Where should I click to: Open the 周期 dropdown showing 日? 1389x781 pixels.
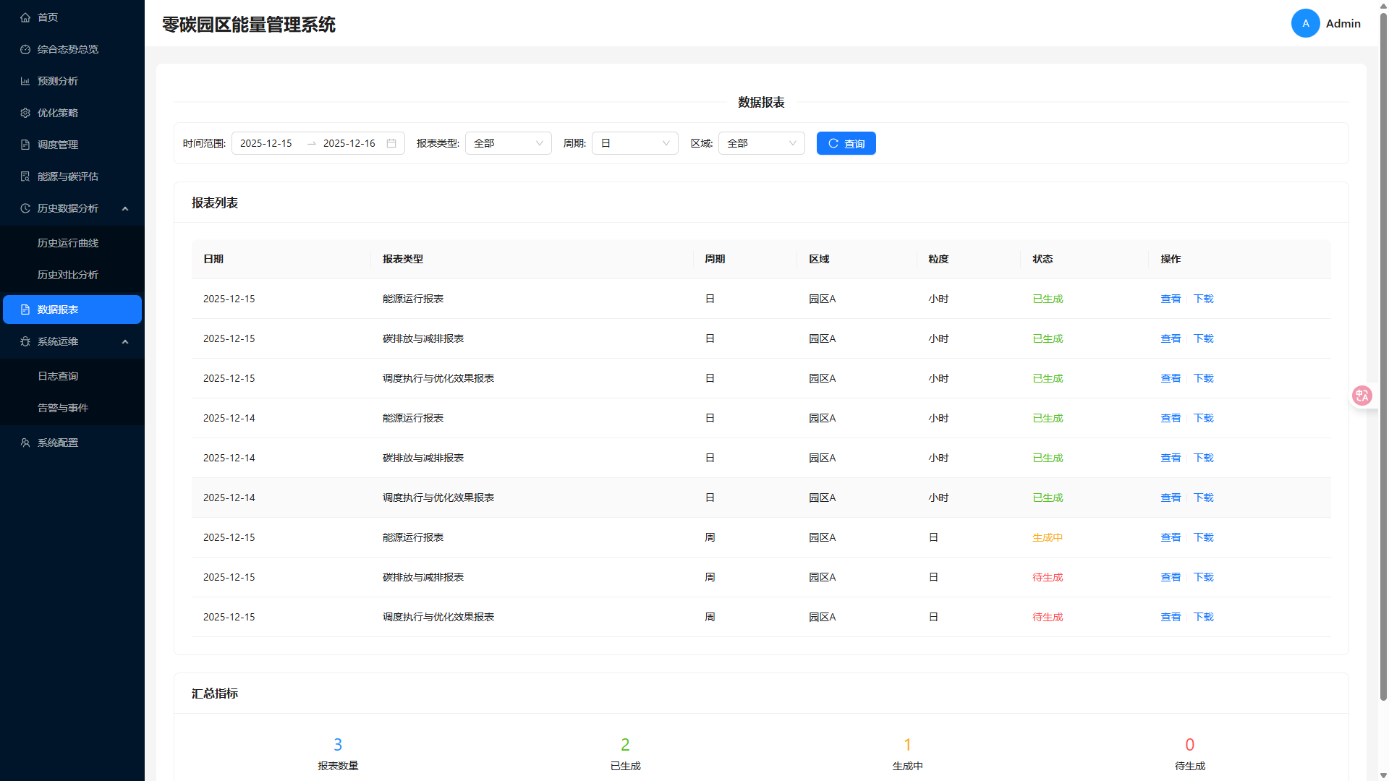point(634,143)
